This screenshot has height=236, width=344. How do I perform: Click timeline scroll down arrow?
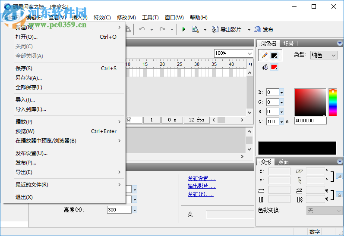pos(249,112)
